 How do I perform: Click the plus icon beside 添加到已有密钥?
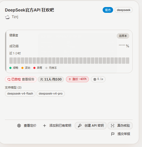click(45, 126)
